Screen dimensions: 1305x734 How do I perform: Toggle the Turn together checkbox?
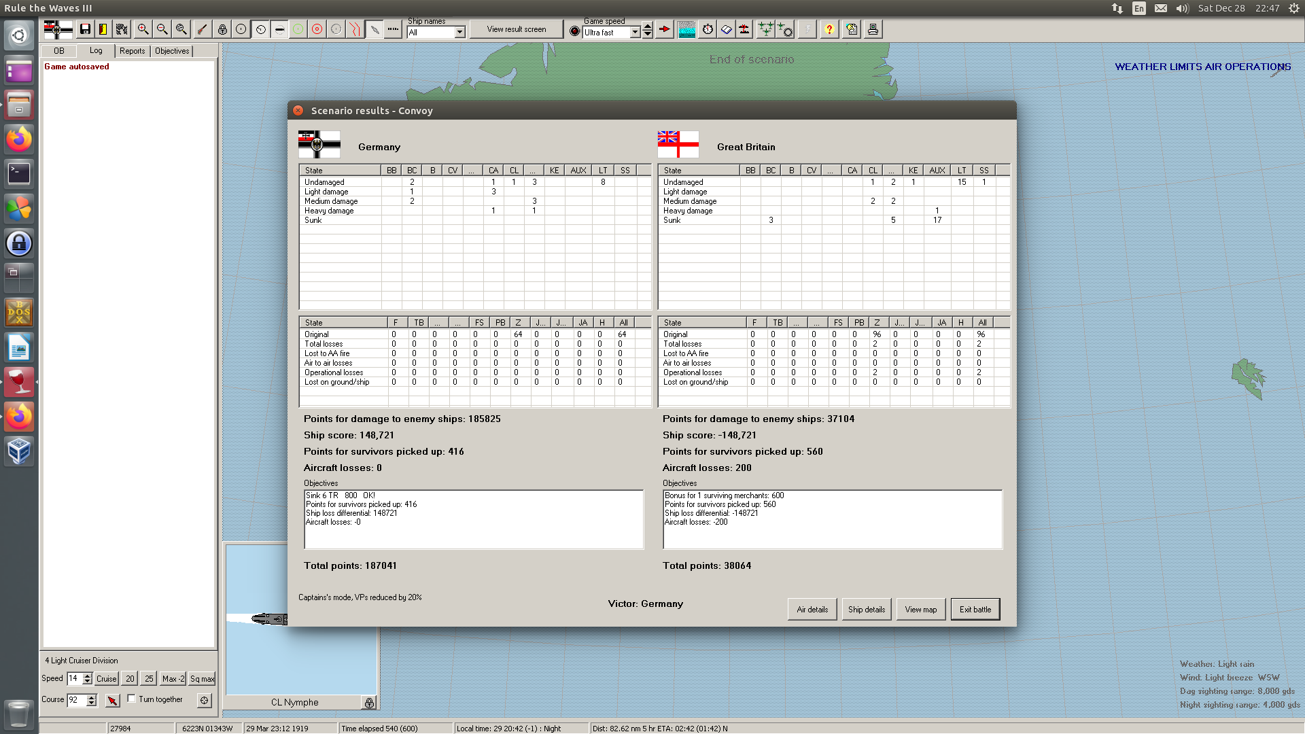click(x=132, y=699)
